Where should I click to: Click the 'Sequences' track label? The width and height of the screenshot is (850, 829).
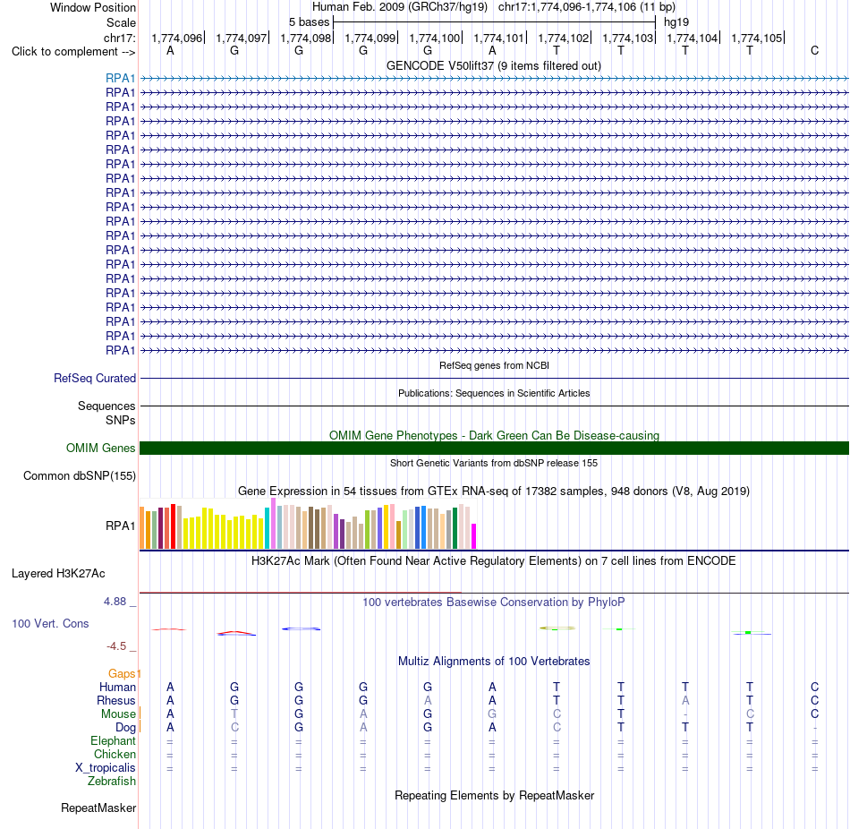pos(106,406)
